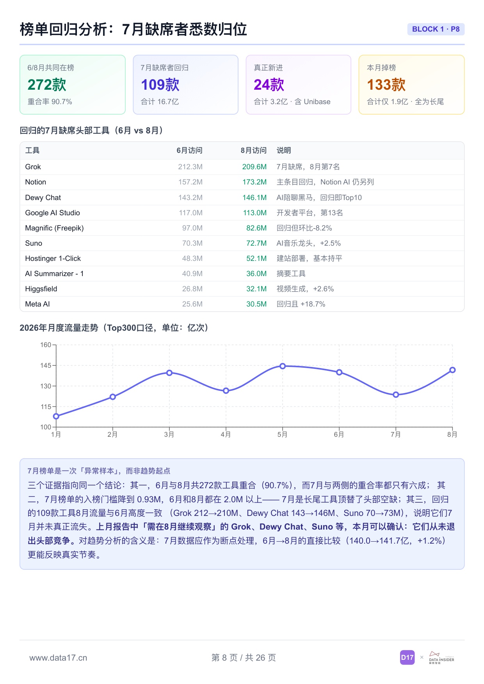Click the 8月 data point on chart
This screenshot has height=684, width=484.
pos(452,370)
